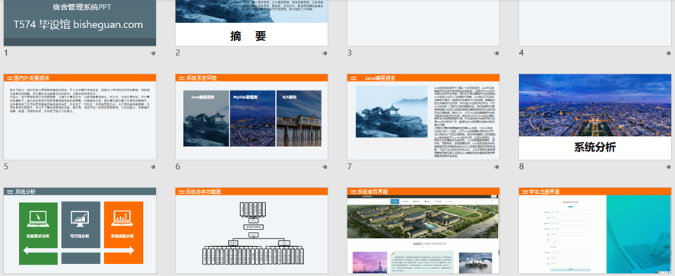The image size is (675, 276).
Task: Select the 系统首页界面 homepage slide
Action: [423, 230]
